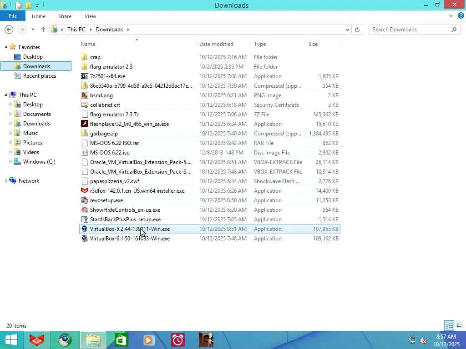
Task: Click the ShowHideControls_en-us.exe icon
Action: tap(84, 210)
